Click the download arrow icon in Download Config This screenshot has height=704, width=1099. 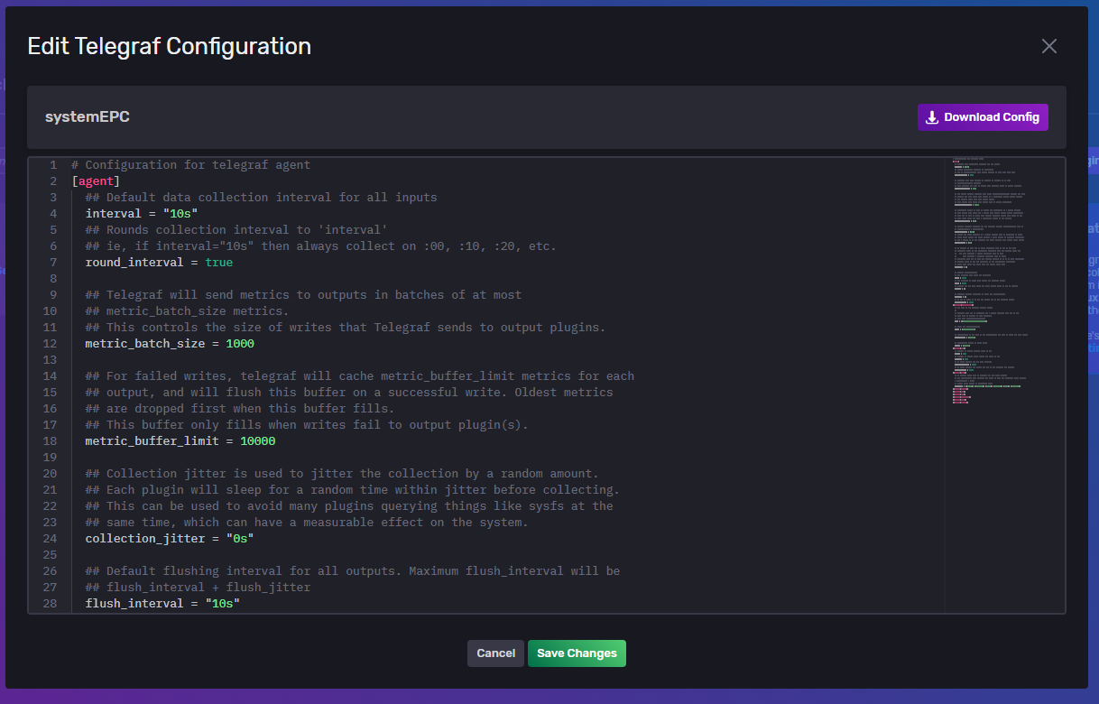pyautogui.click(x=932, y=117)
